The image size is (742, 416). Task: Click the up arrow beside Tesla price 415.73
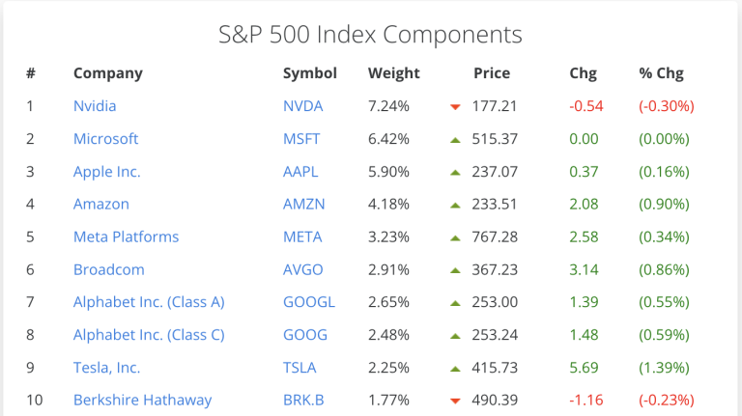455,369
